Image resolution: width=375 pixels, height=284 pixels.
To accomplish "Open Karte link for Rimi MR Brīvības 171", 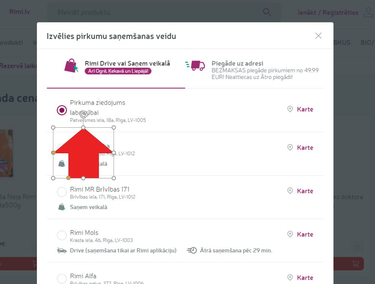I will [x=305, y=191].
